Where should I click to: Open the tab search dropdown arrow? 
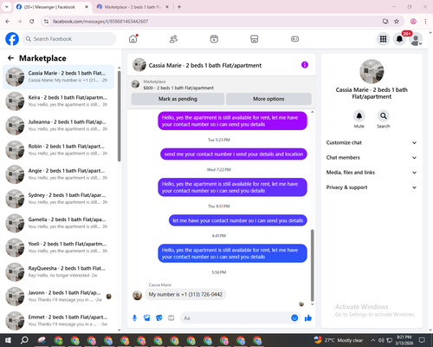[7, 7]
